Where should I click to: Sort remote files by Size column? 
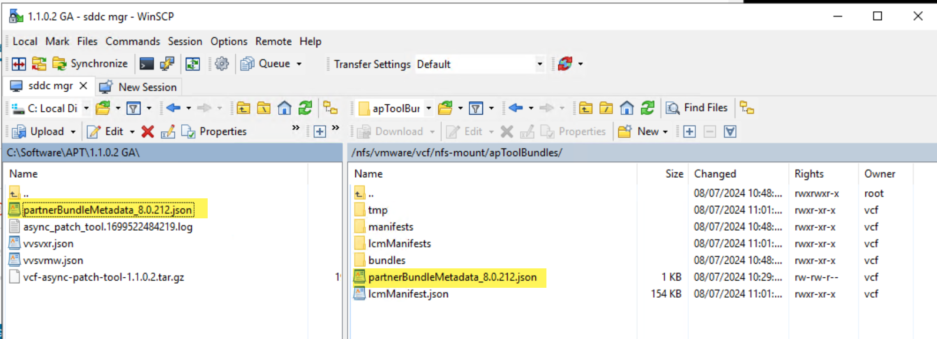[x=663, y=174]
